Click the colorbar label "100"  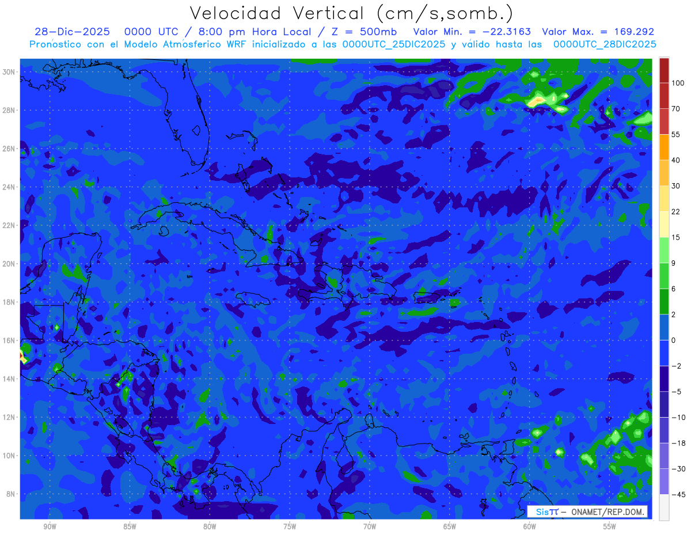678,83
